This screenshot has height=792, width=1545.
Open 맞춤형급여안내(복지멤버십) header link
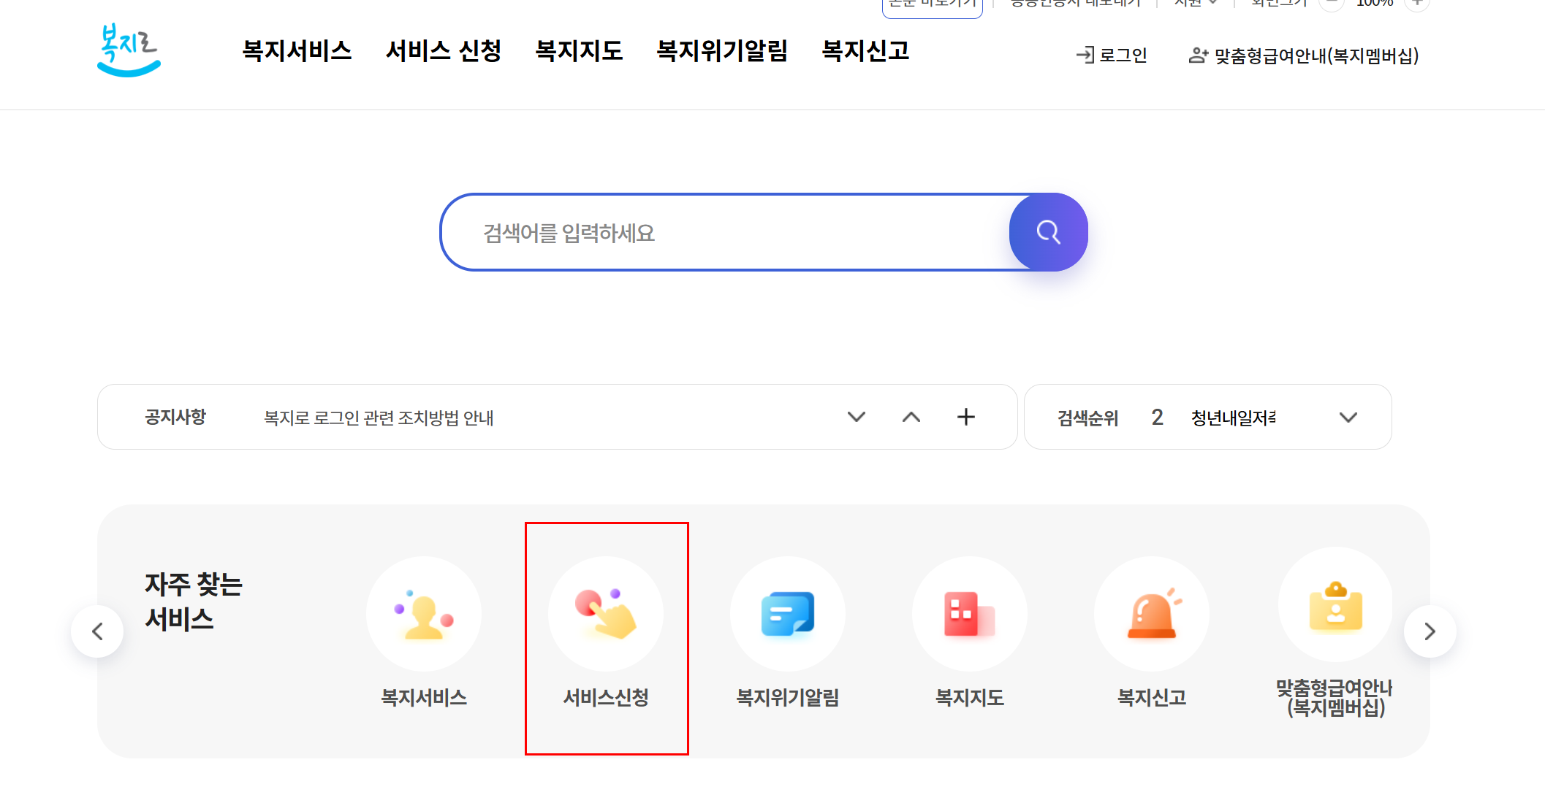coord(1304,55)
